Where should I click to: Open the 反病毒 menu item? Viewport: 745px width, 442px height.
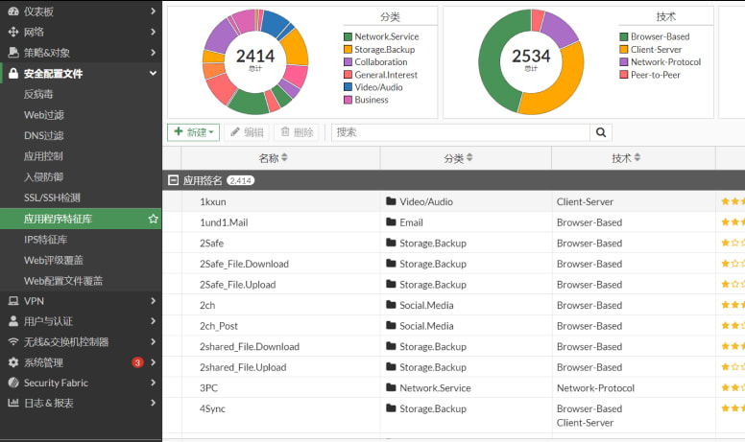tap(43, 94)
